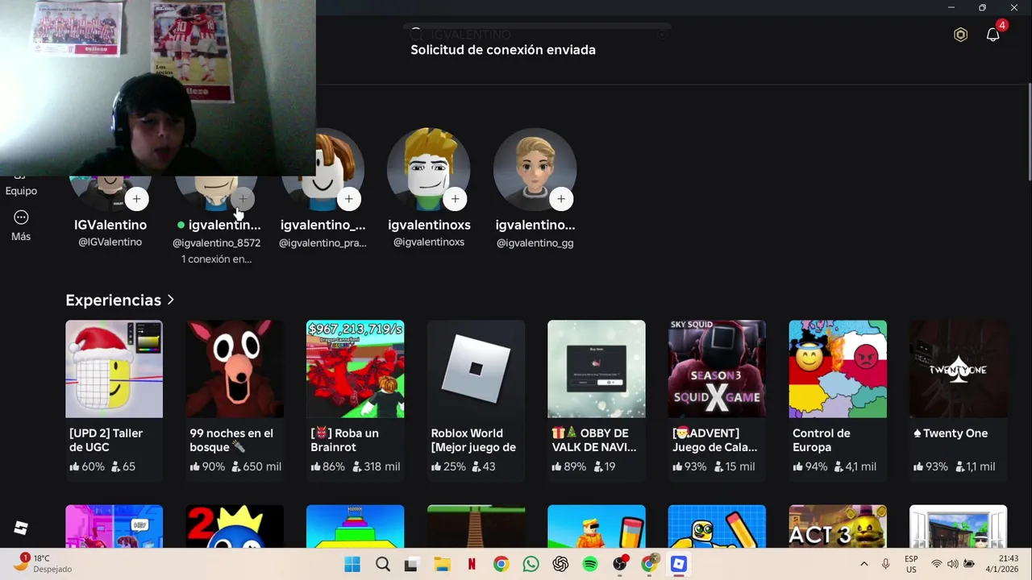Click the Roblox app taskbar icon
Screen dimensions: 1032x580
(679, 564)
